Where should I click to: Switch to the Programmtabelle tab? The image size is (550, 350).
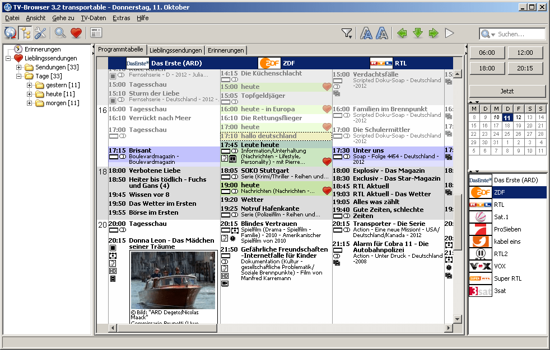point(120,50)
